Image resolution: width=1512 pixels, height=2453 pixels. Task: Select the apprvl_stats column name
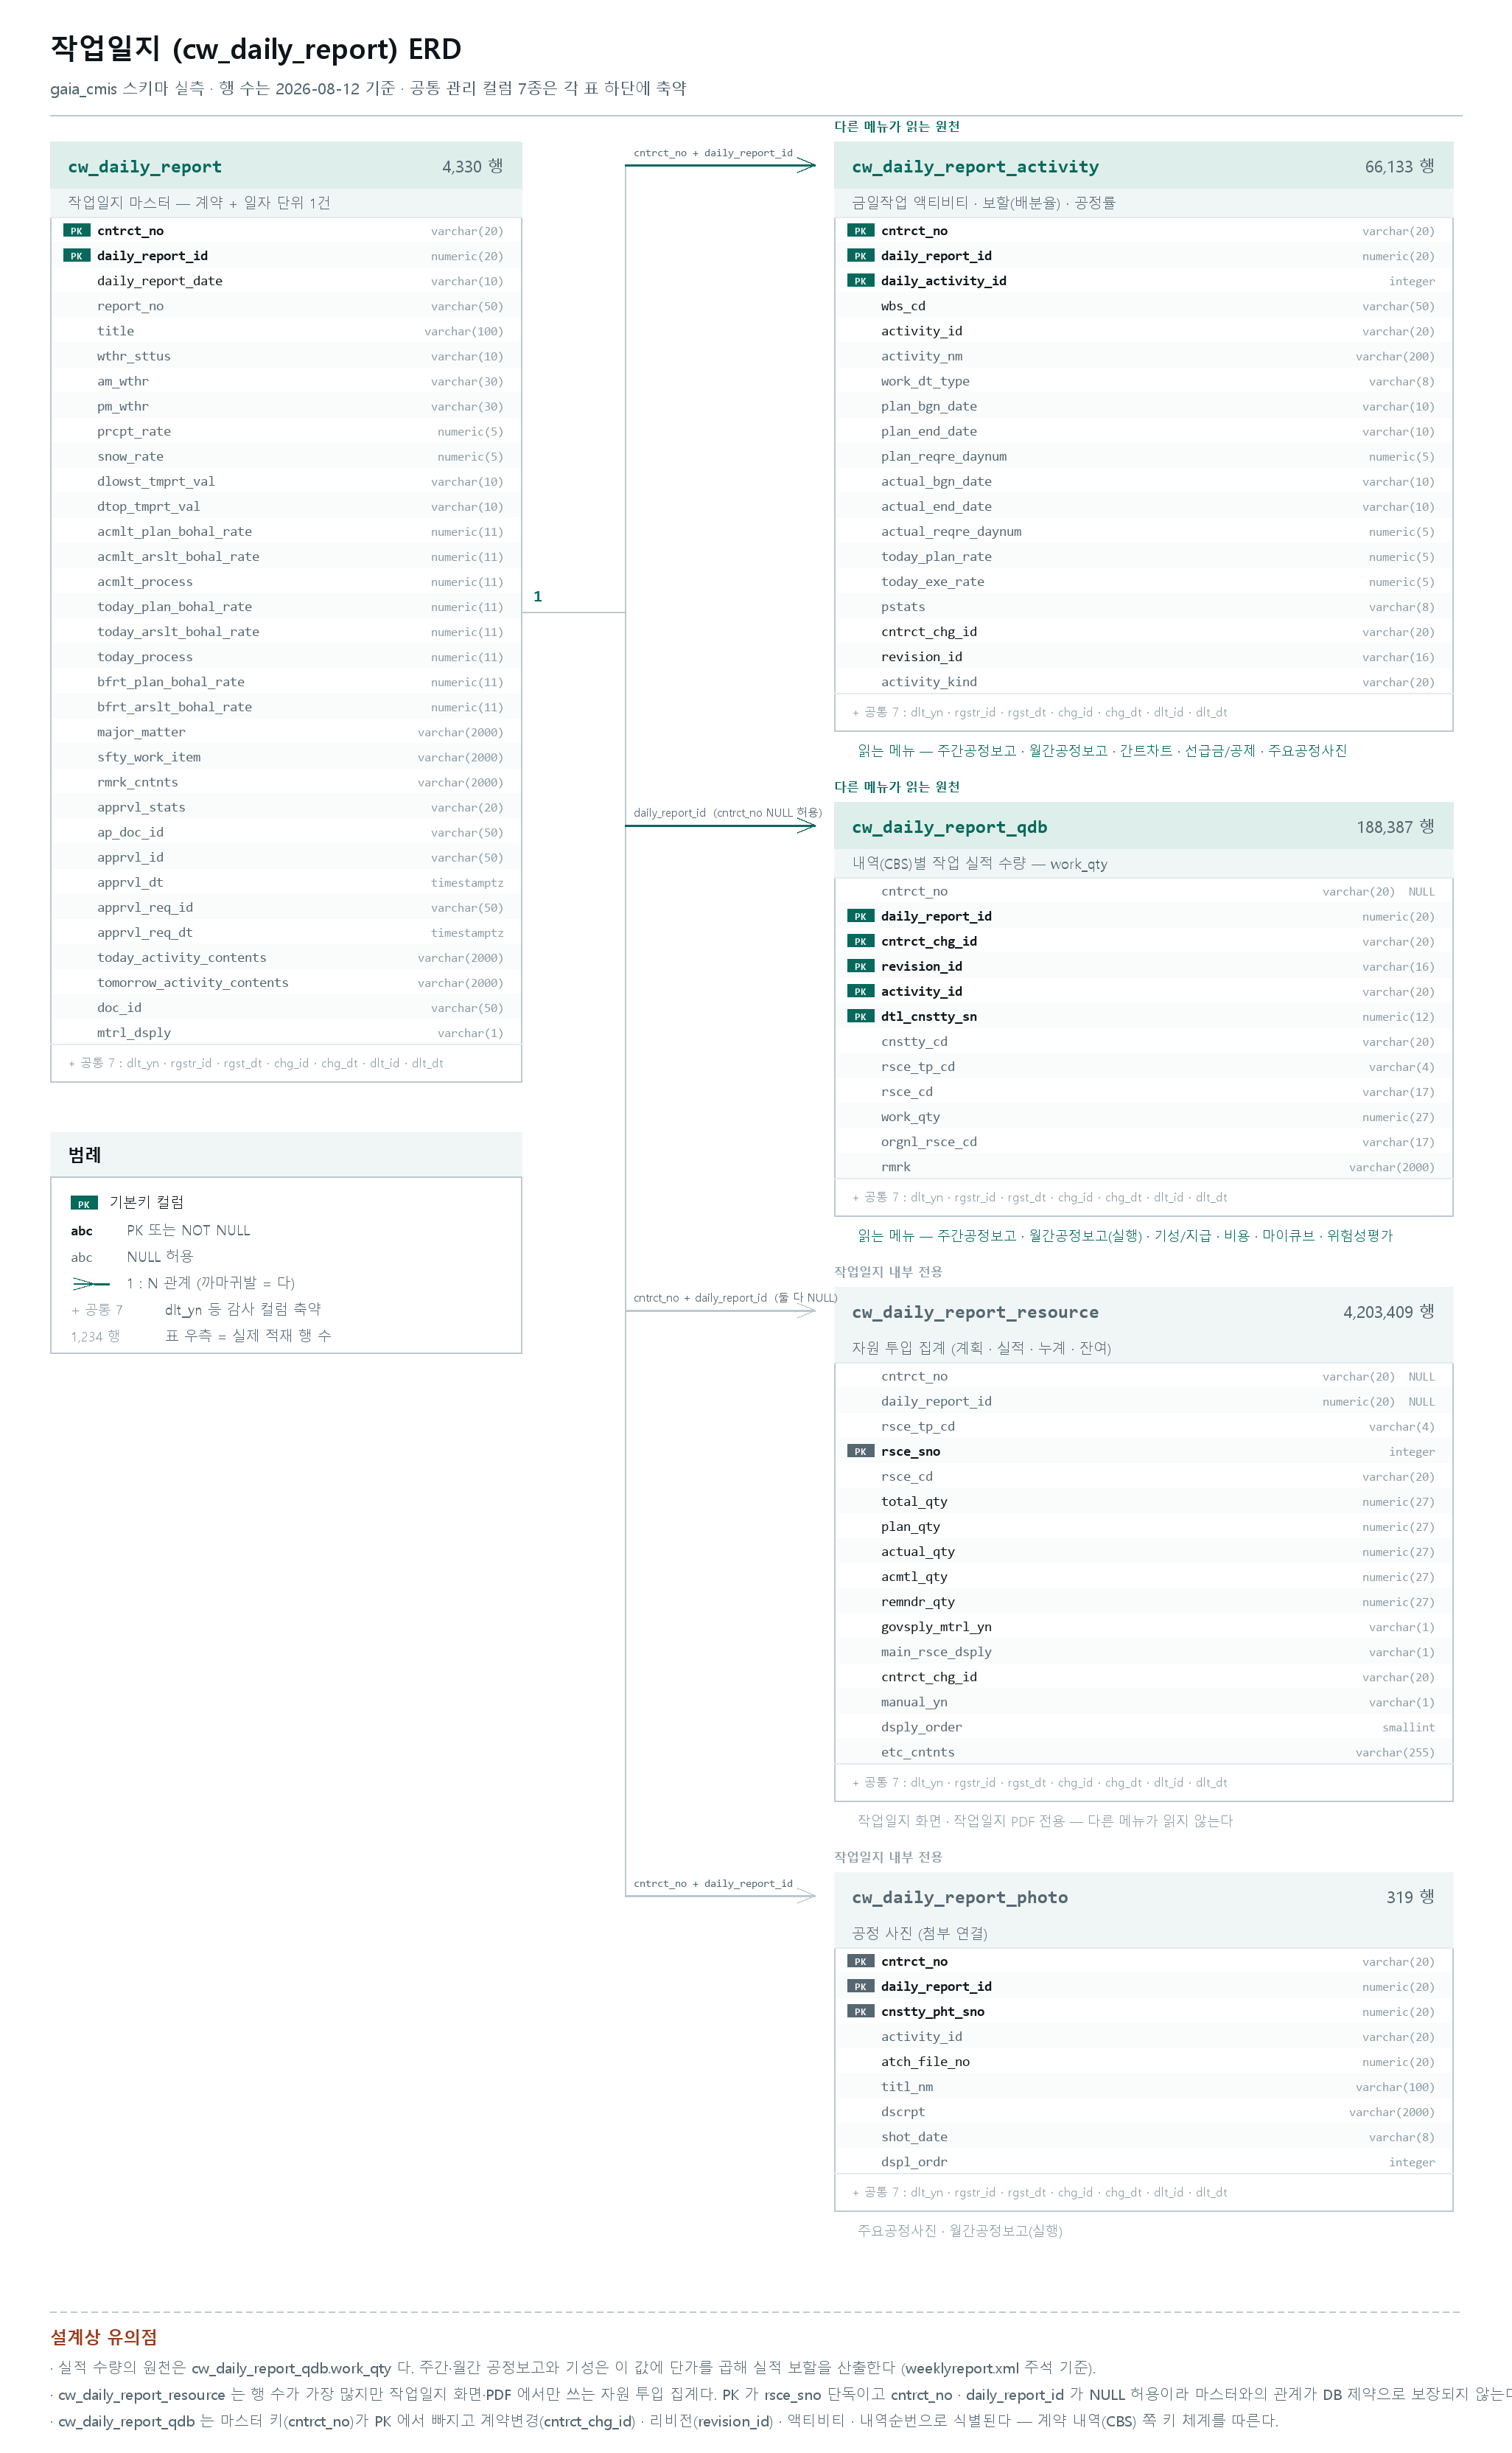141,807
